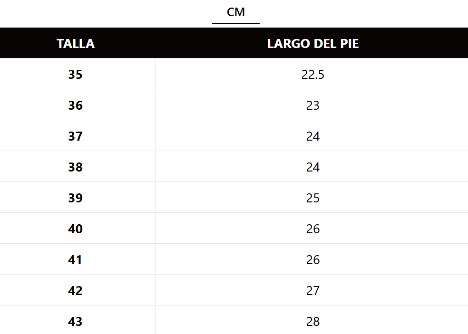Select the CM unit tab
Image resolution: width=468 pixels, height=334 pixels.
coord(236,12)
